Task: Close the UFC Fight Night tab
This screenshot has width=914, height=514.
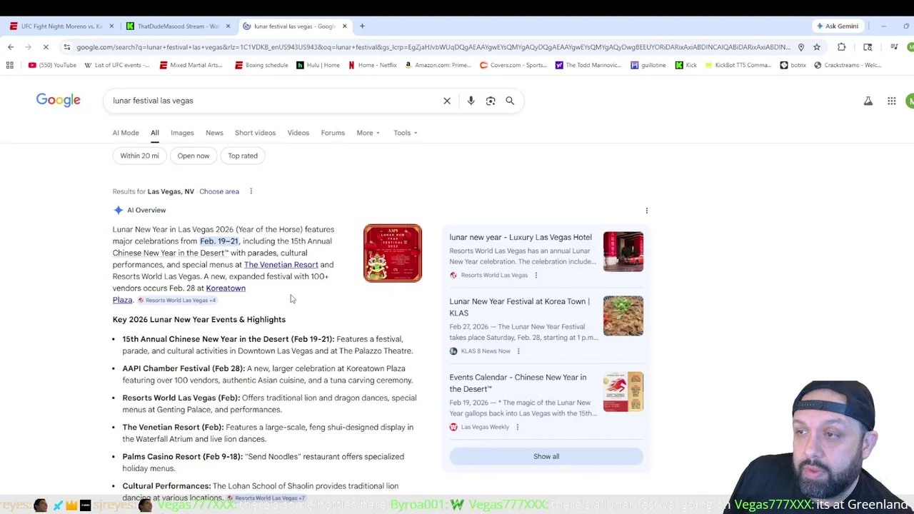Action: point(111,26)
